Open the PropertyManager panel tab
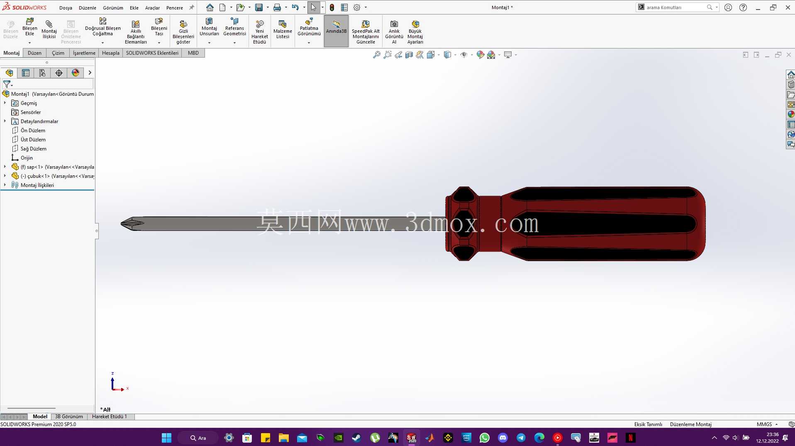The width and height of the screenshot is (795, 446). [x=26, y=73]
